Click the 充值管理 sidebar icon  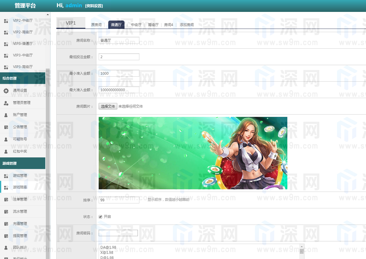6,224
